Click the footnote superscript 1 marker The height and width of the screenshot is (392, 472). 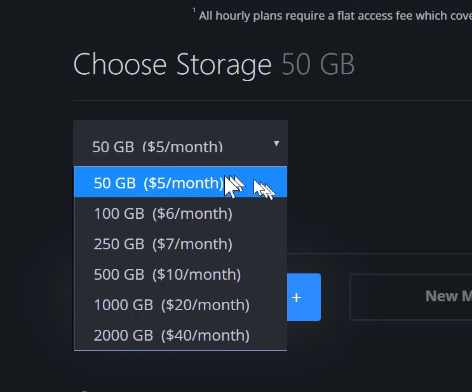(194, 10)
